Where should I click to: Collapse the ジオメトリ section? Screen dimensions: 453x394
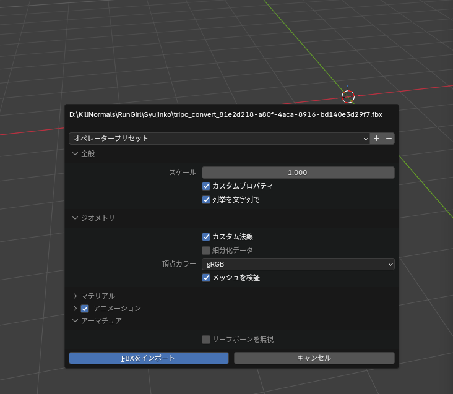(x=75, y=218)
